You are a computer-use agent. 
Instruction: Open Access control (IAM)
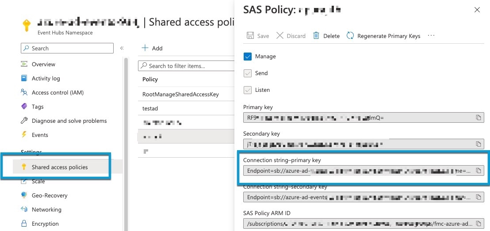click(57, 92)
